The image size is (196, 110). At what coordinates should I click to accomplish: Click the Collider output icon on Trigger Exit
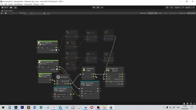pyautogui.click(x=56, y=50)
